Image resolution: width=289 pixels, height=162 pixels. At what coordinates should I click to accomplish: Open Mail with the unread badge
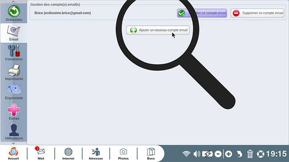[x=41, y=154]
